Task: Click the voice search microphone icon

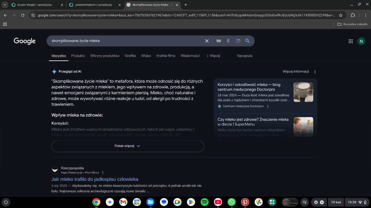Action: pos(228,41)
